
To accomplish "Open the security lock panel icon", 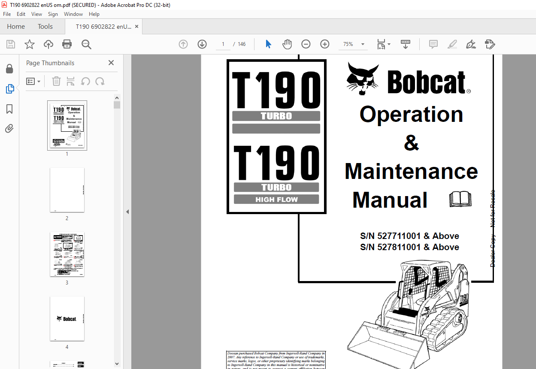I will click(9, 69).
